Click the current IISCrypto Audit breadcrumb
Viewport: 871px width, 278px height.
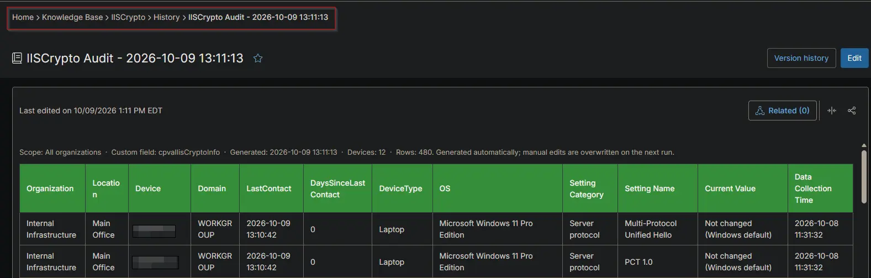click(258, 17)
